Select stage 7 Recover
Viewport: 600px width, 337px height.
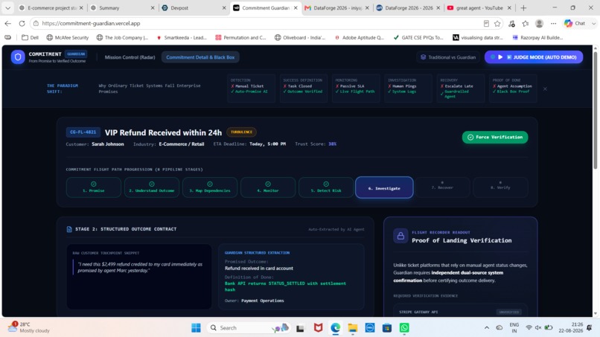(x=442, y=187)
